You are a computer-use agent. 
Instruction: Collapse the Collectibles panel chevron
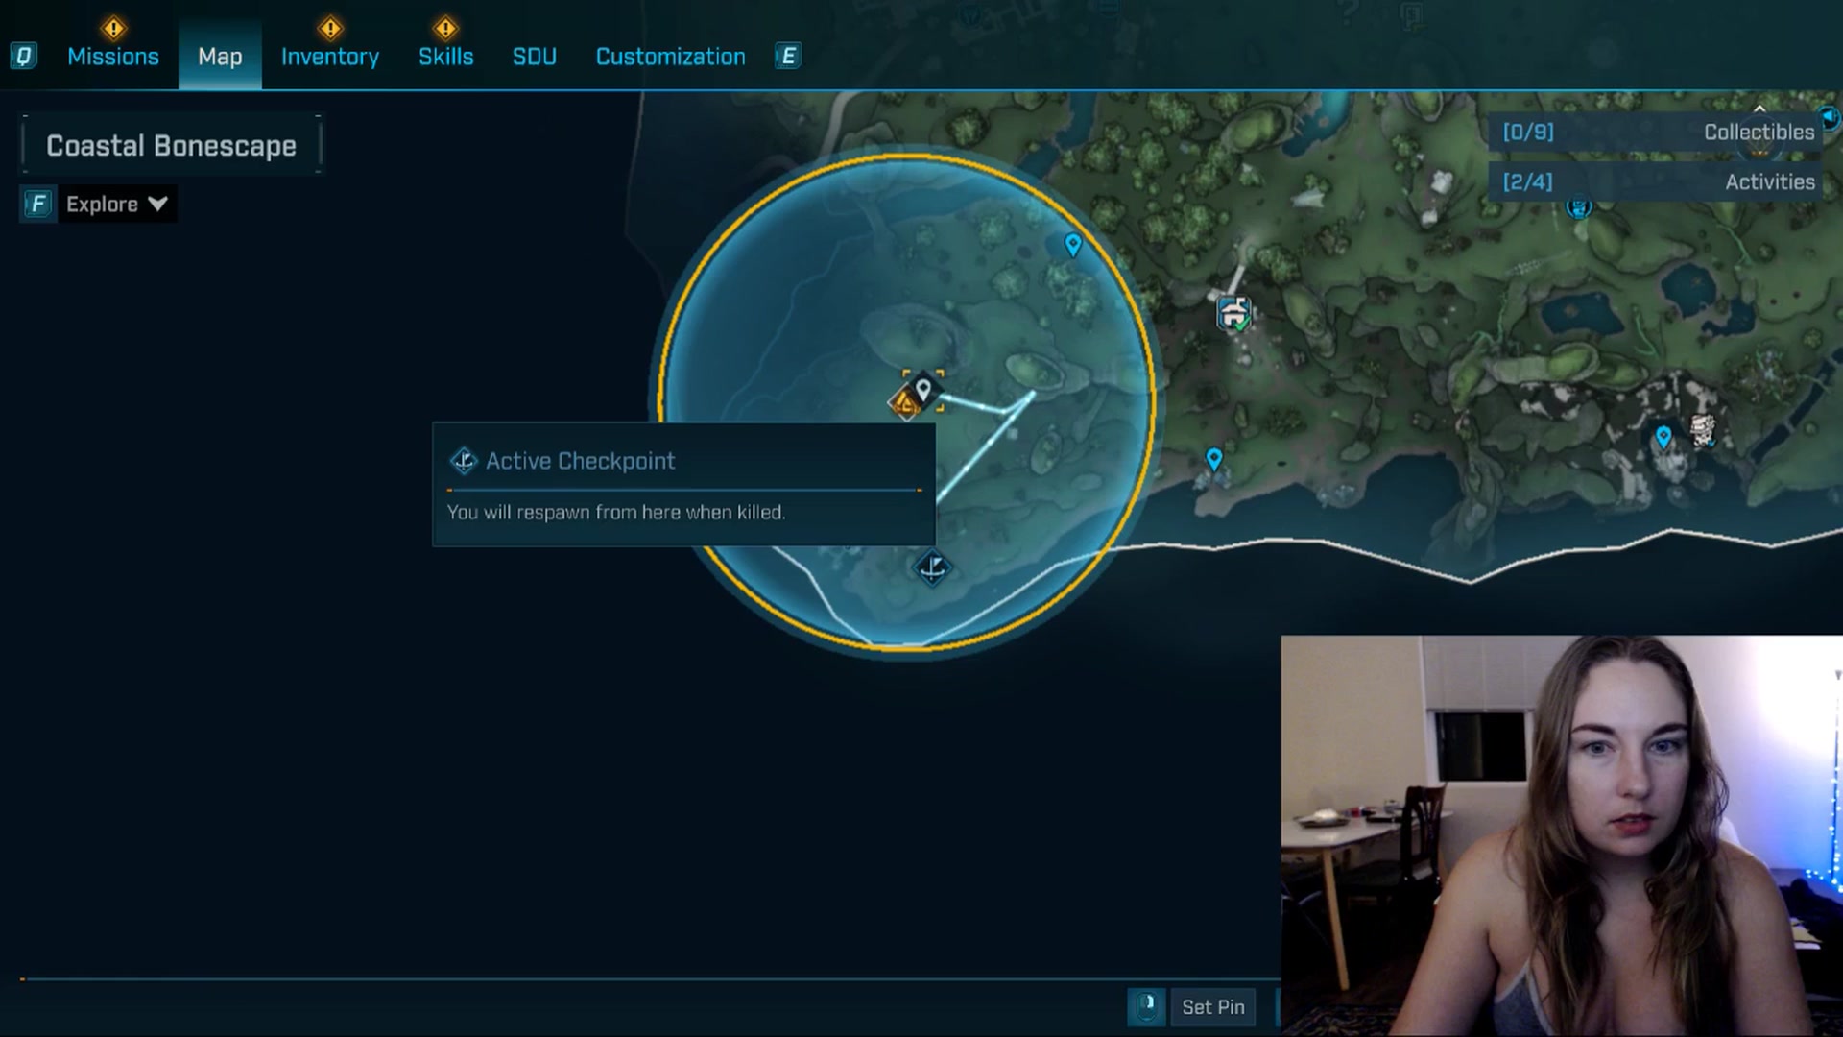coord(1759,109)
